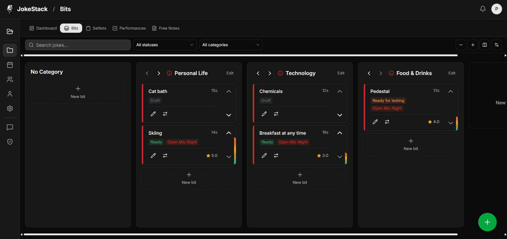Click the minus zoom-out toolbar button
Screen dimensions: 507x239
461,45
